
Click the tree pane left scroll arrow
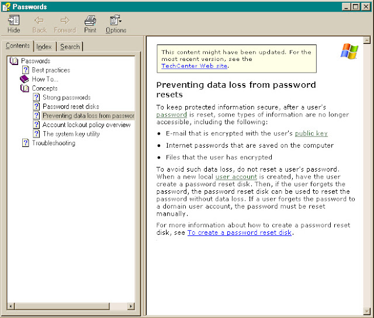pyautogui.click(x=11, y=306)
